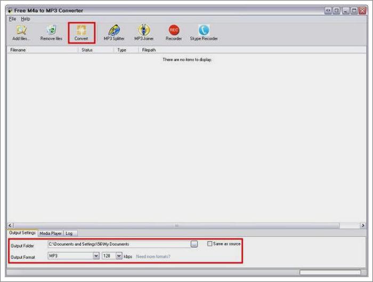Minimize the converter window
373x282 pixels.
[346, 11]
